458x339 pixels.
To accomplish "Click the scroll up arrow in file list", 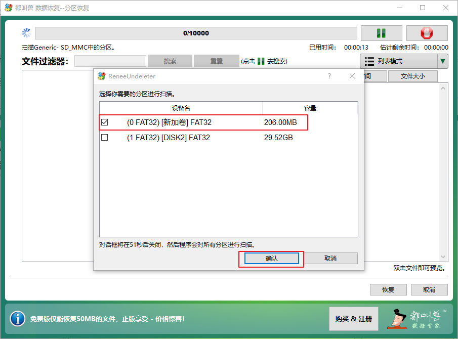I will 443,88.
